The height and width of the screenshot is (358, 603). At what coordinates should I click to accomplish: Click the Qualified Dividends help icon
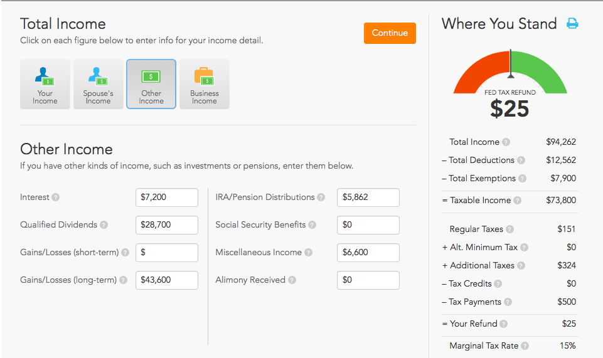(104, 225)
